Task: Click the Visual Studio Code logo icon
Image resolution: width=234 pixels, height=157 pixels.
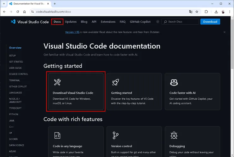Action: click(13, 22)
